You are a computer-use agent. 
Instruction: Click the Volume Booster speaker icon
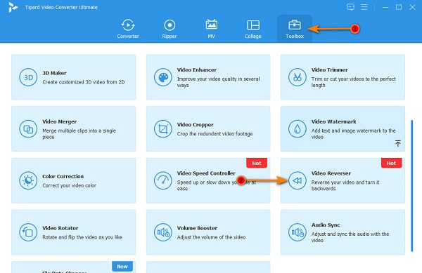pos(163,232)
